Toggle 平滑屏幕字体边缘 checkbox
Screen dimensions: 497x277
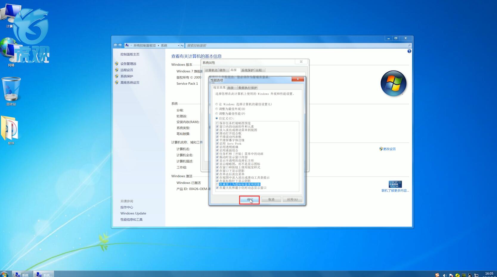click(217, 140)
